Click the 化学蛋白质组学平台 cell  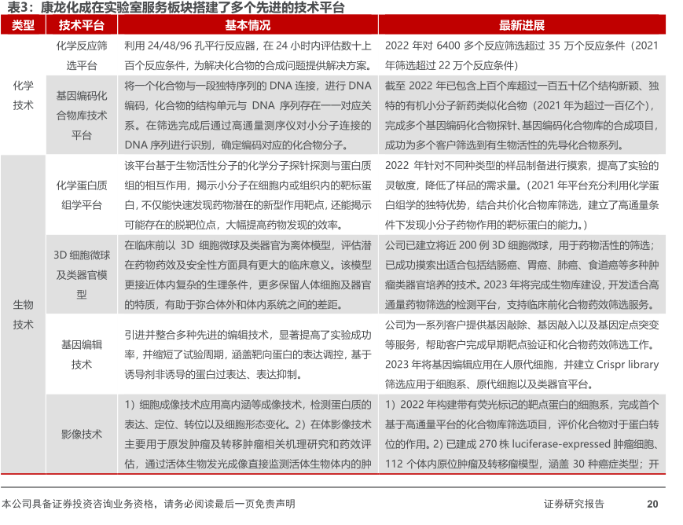coord(82,195)
